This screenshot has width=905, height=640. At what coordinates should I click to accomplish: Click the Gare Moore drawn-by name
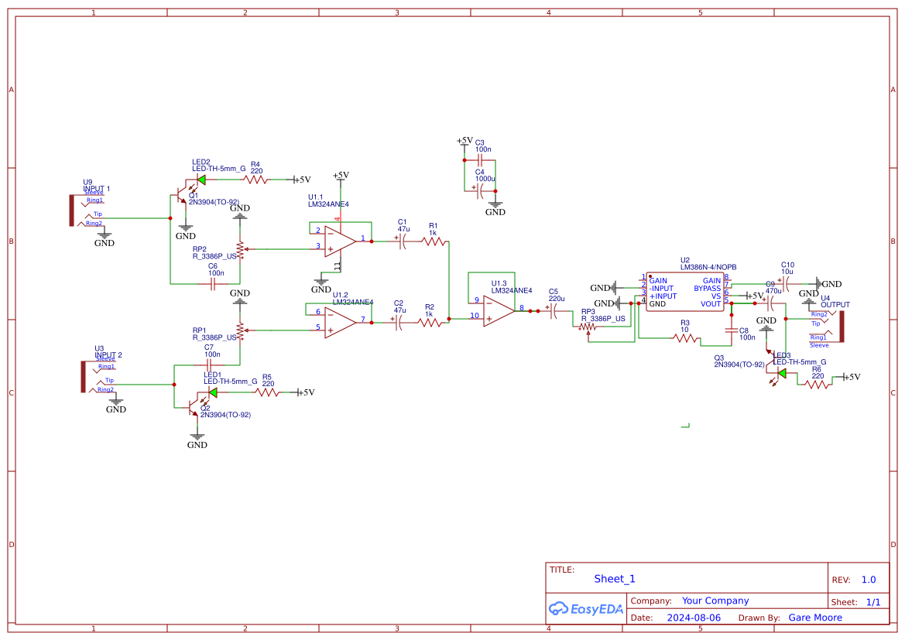tap(814, 617)
